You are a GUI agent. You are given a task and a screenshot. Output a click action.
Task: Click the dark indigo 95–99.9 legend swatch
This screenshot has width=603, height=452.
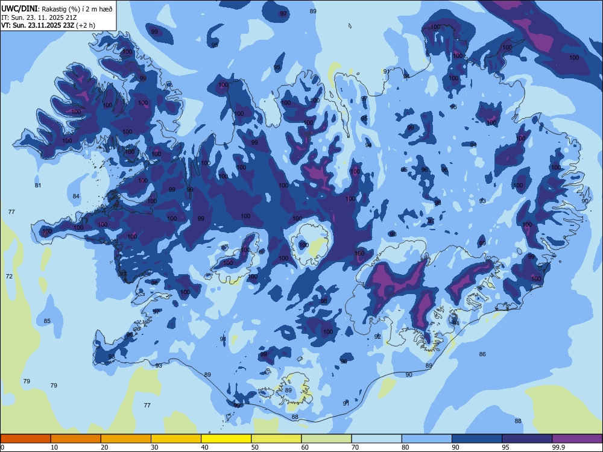tap(527, 439)
